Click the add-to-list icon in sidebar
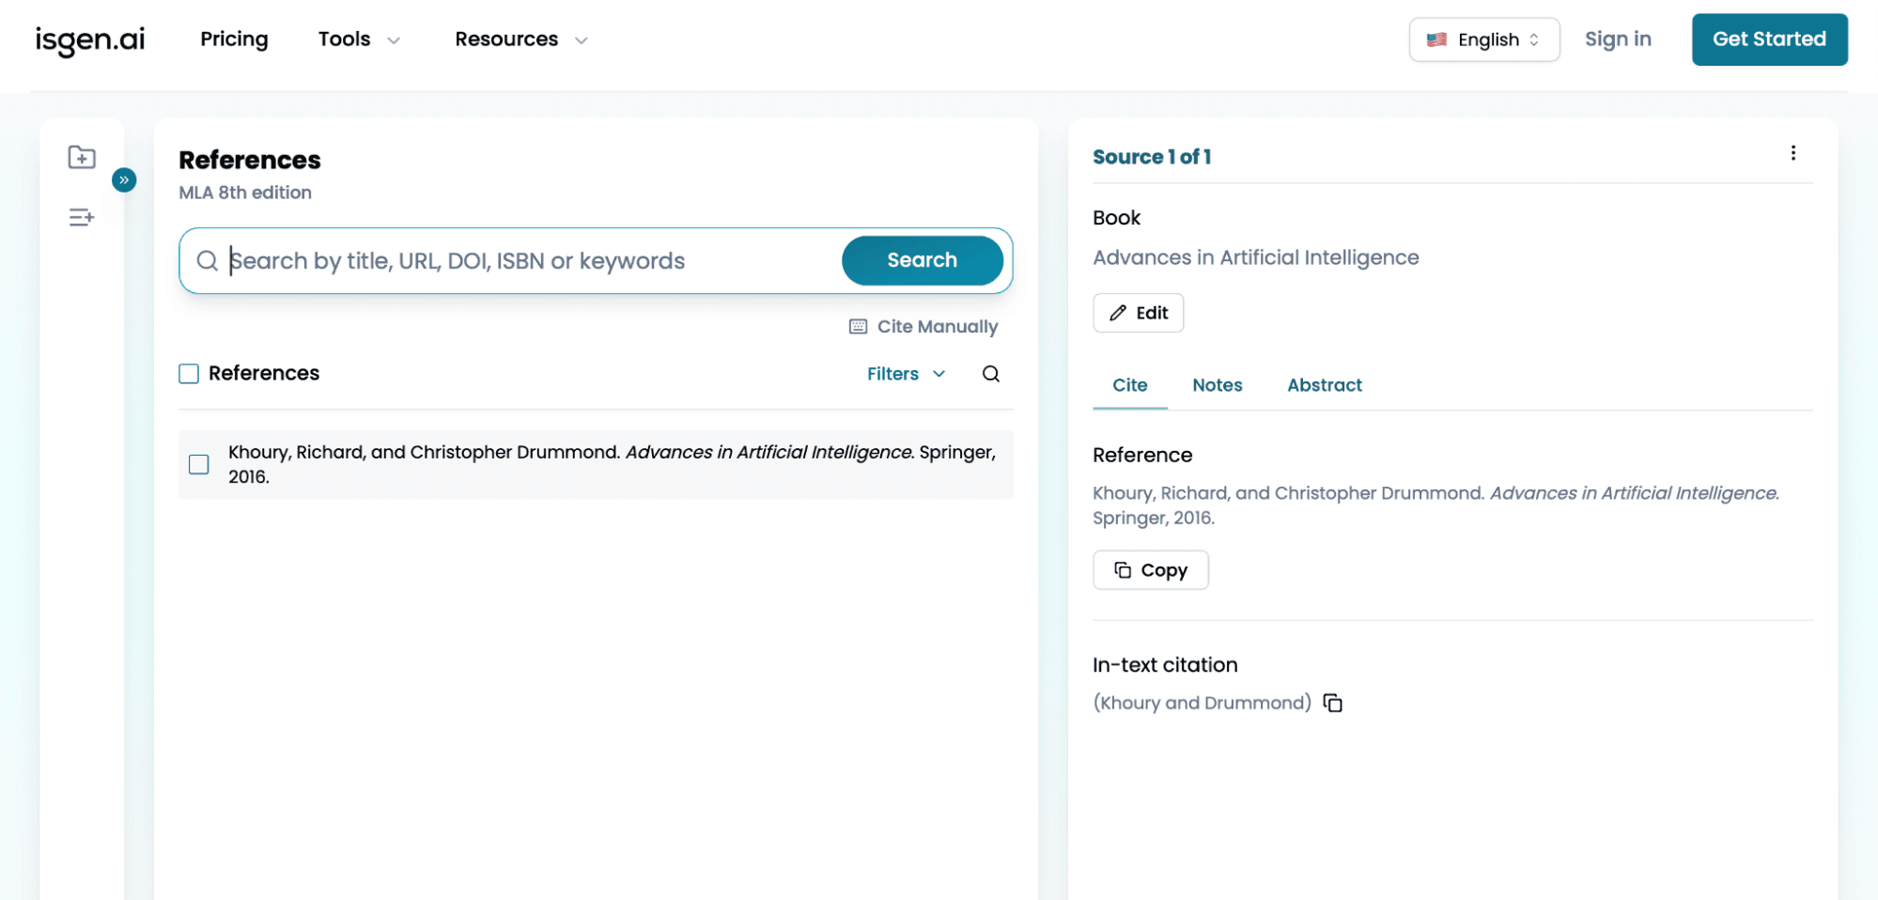The image size is (1878, 900). point(82,218)
